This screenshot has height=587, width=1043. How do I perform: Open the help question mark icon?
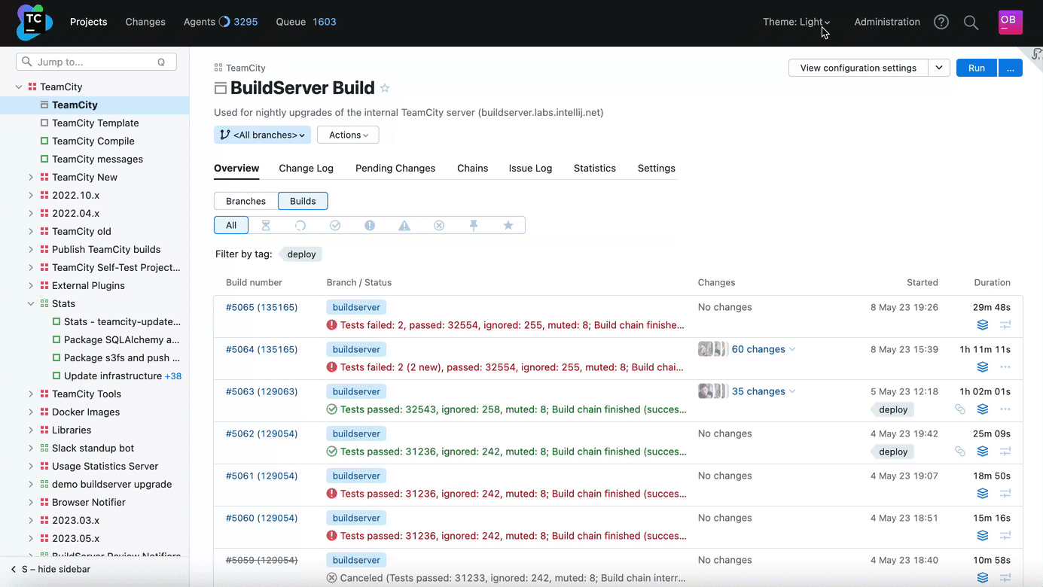point(941,22)
